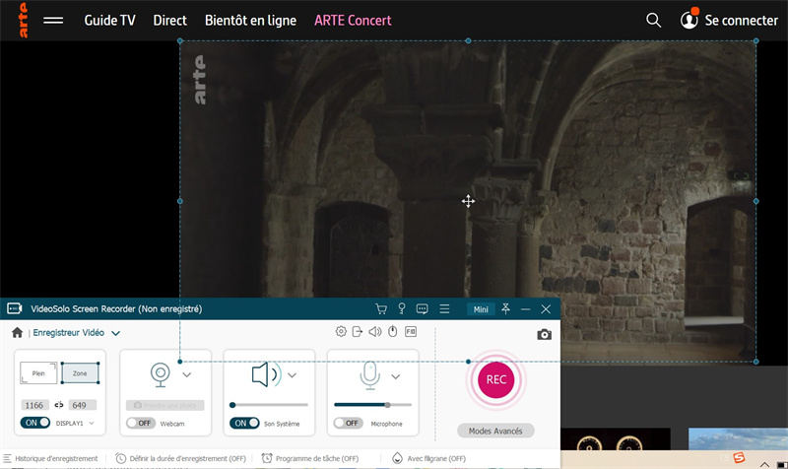Click the webcam device icon
The width and height of the screenshot is (788, 469).
click(161, 375)
